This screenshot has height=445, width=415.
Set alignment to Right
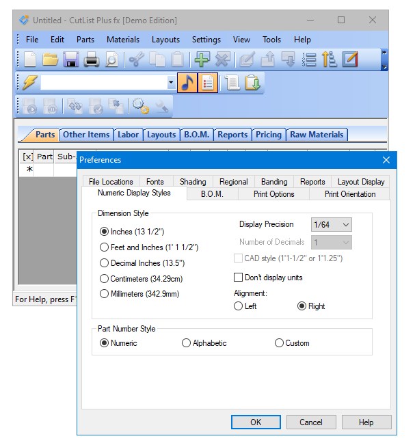311,306
